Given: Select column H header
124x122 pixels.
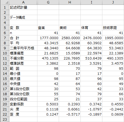Looking at the screenshot, I should (70, 2).
